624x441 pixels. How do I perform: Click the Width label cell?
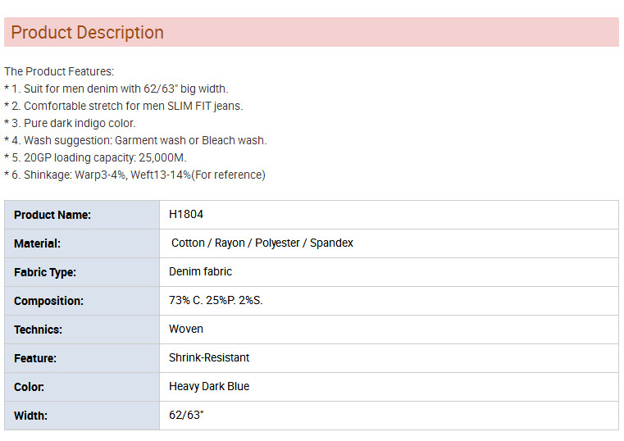pyautogui.click(x=82, y=416)
